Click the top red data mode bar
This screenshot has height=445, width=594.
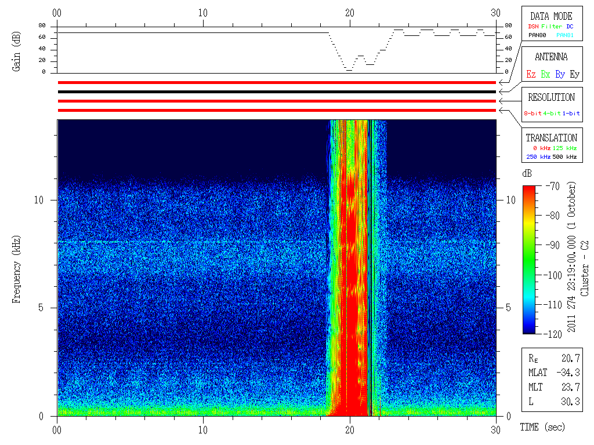(277, 82)
